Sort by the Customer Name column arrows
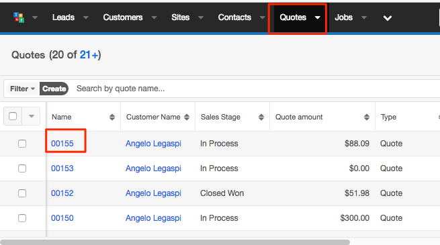440x245 pixels. tap(187, 117)
